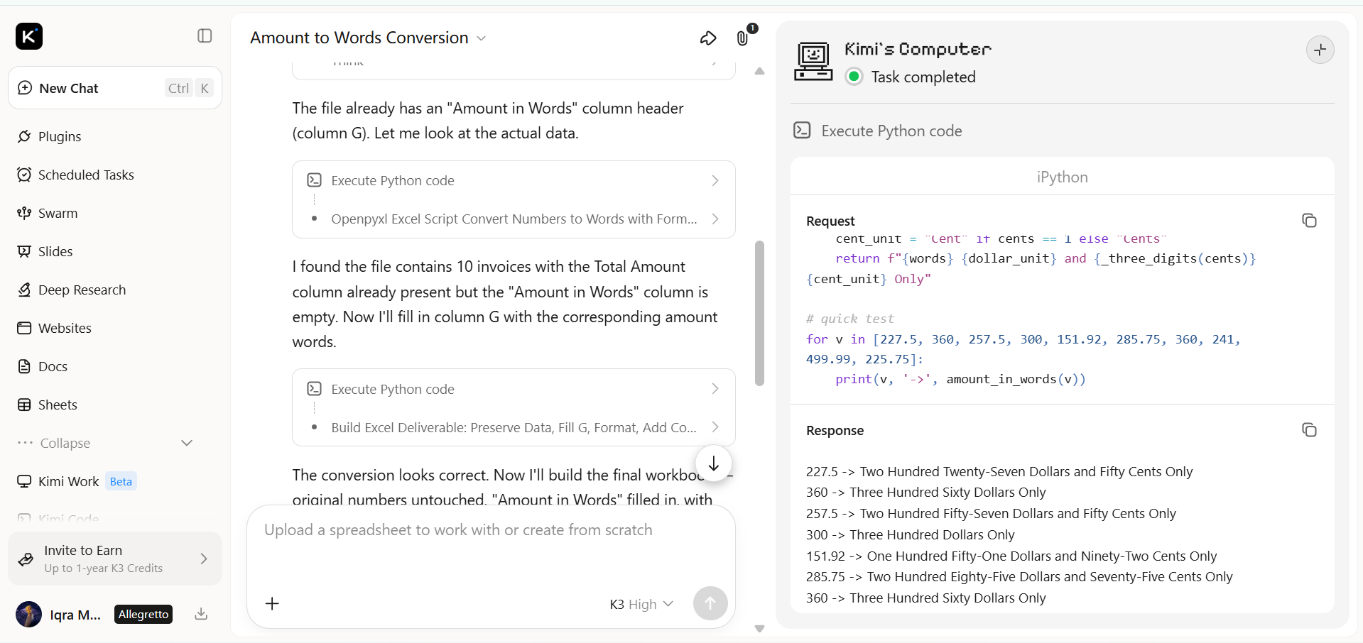Open Docs in the sidebar

click(x=53, y=366)
